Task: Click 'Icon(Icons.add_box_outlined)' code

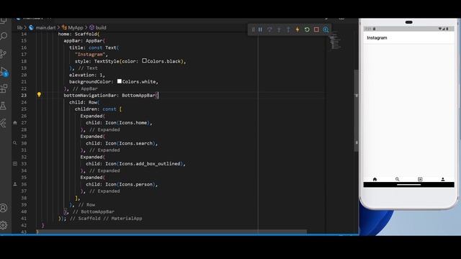Action: [144, 164]
